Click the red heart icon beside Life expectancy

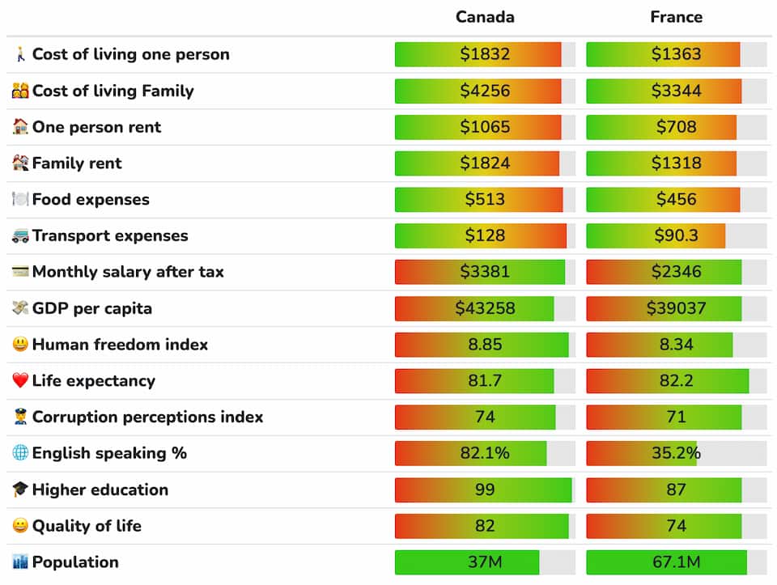click(x=20, y=381)
